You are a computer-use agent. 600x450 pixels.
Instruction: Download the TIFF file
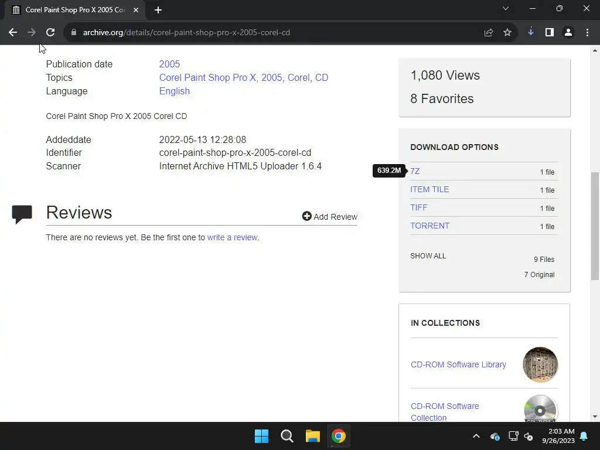tap(418, 207)
